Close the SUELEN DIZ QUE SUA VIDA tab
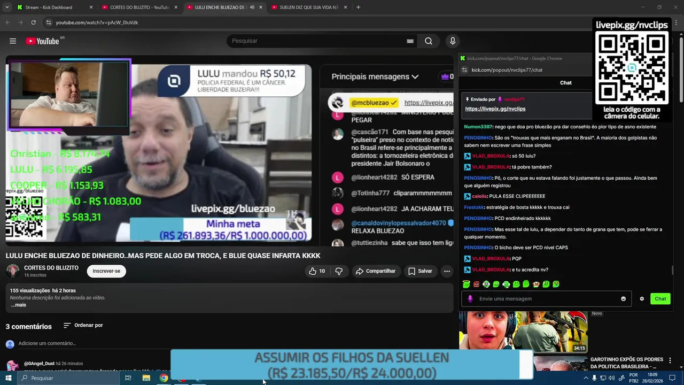The width and height of the screenshot is (684, 385). click(x=345, y=7)
